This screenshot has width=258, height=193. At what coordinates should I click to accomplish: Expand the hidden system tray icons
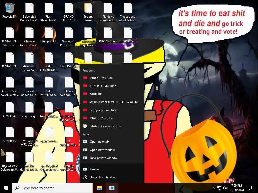(x=213, y=188)
